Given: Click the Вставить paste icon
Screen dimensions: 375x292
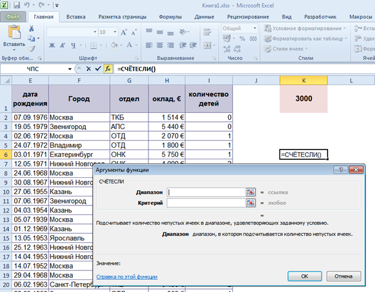Looking at the screenshot, I should (x=13, y=32).
